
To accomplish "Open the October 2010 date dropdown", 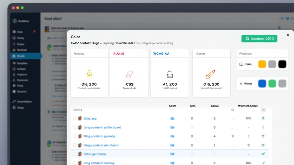I will [259, 38].
